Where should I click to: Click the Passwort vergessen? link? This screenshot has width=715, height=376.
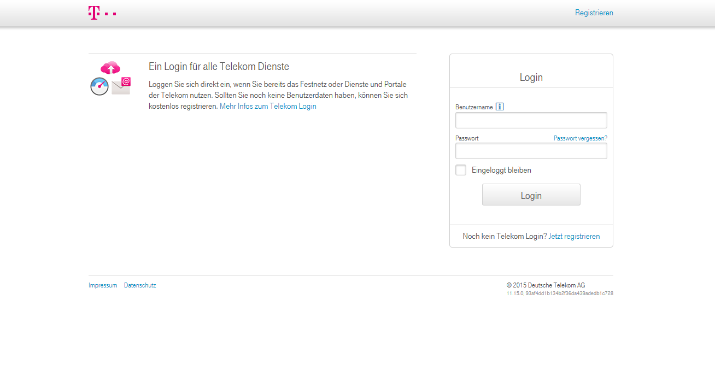[x=581, y=138]
